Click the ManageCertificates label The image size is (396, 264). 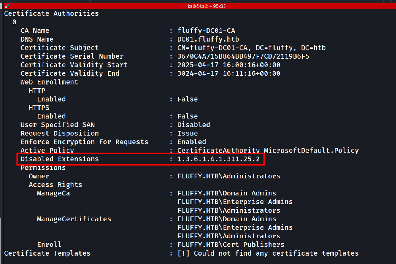(74, 219)
